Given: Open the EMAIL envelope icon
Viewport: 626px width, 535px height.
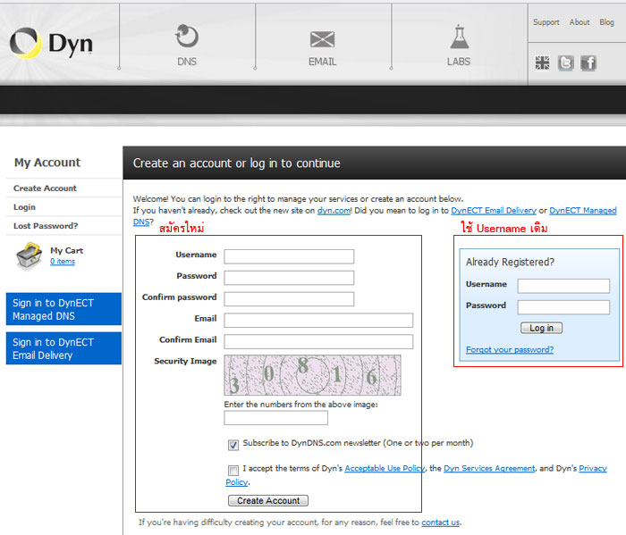Looking at the screenshot, I should [322, 39].
